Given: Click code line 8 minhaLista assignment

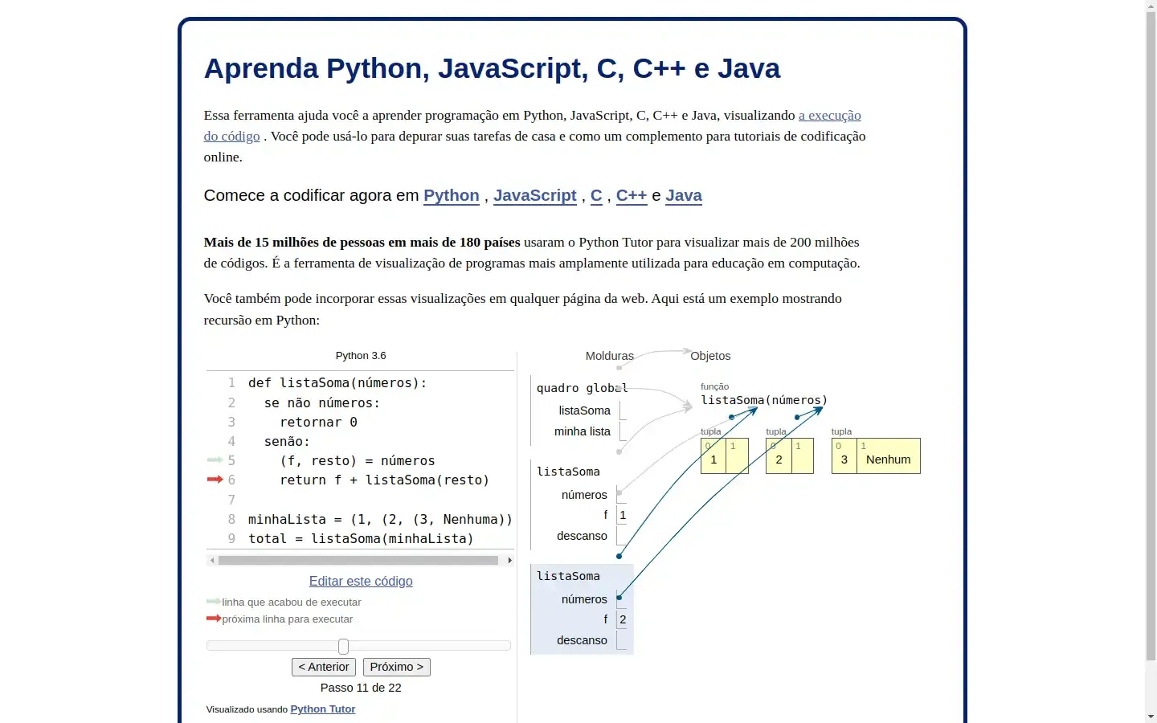Looking at the screenshot, I should pos(379,520).
